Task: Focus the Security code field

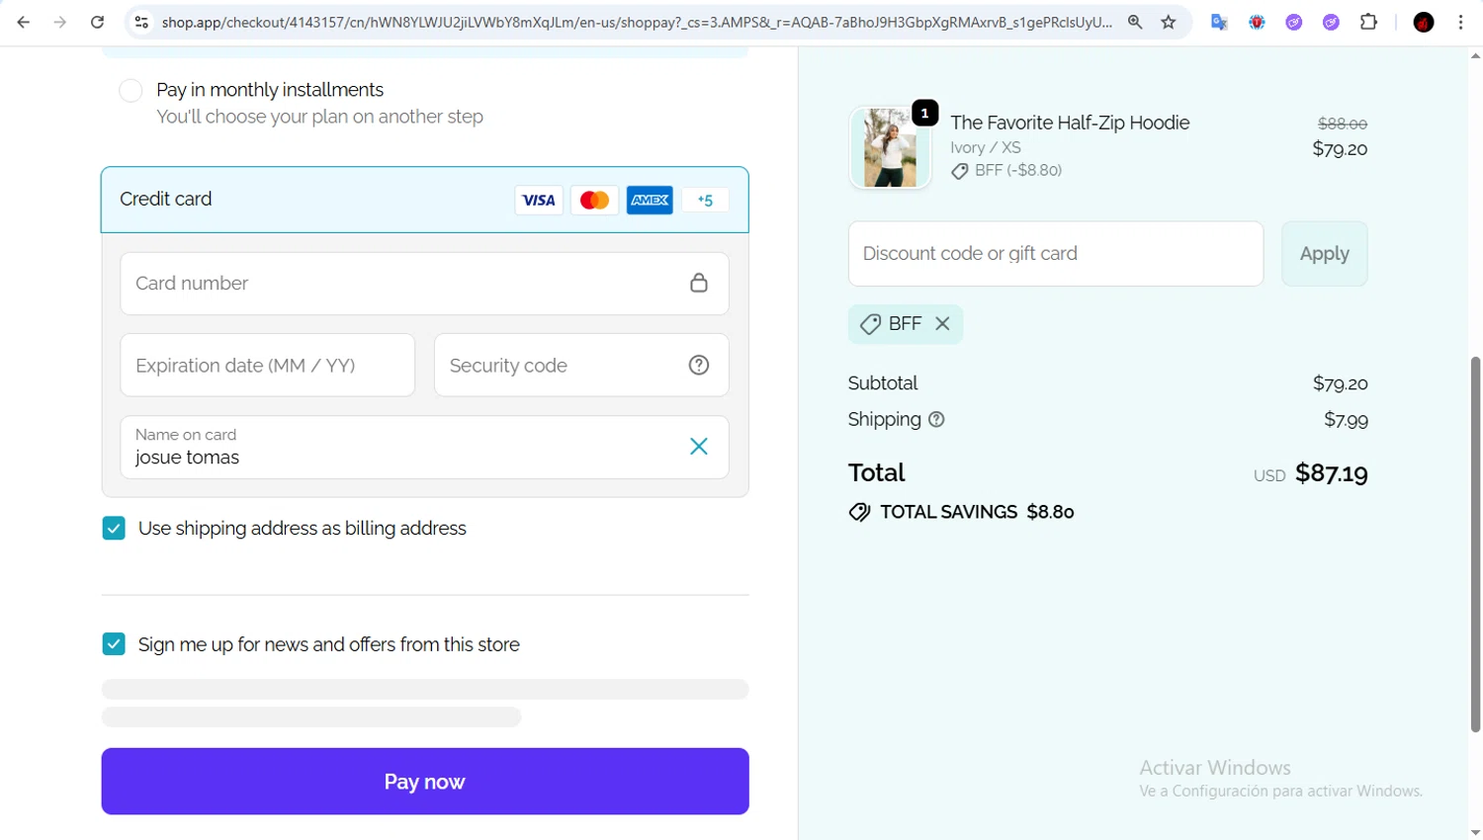Action: [581, 366]
